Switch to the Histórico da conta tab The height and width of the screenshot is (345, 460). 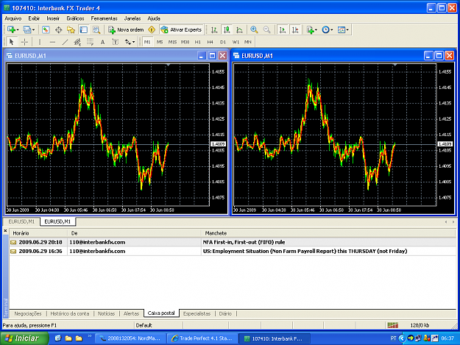pos(69,313)
